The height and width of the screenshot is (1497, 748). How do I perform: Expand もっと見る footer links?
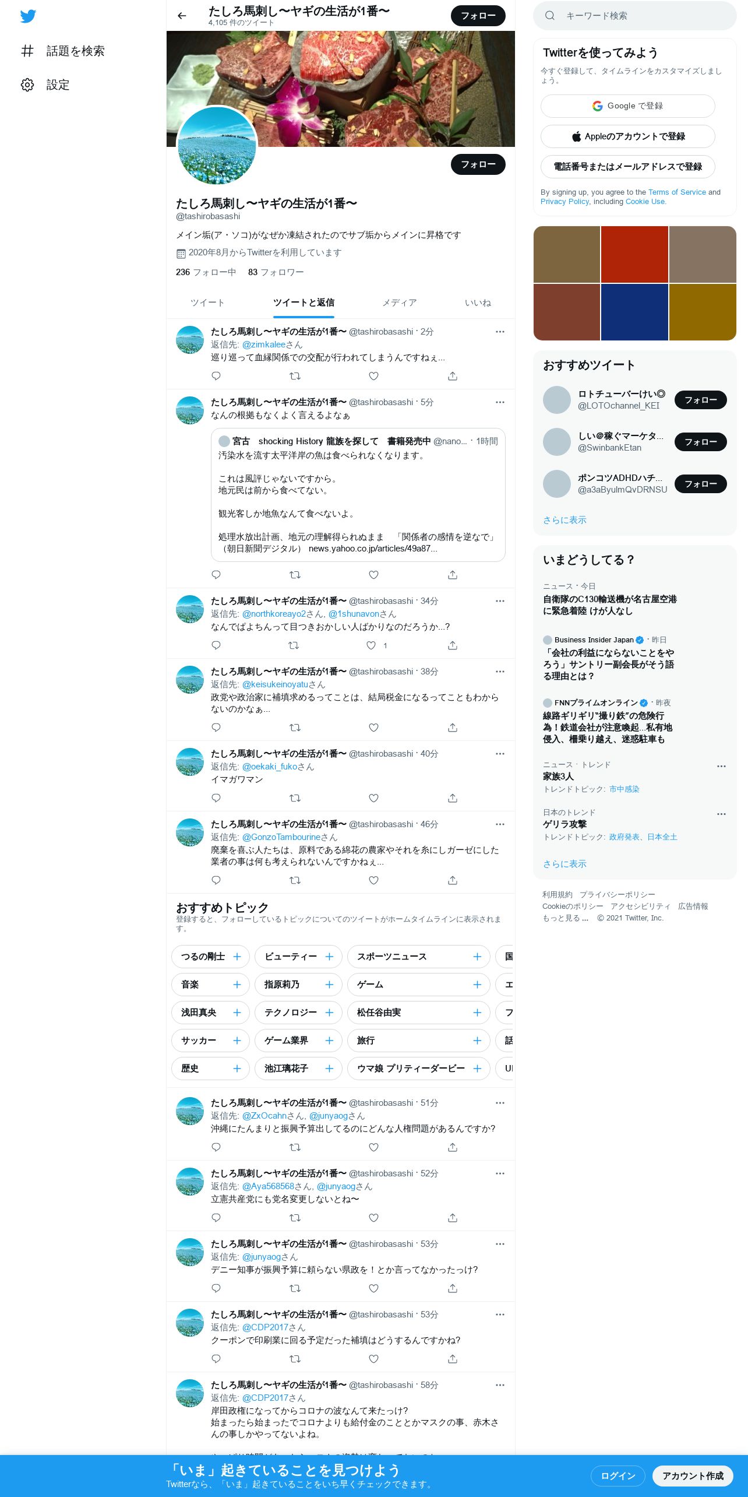pyautogui.click(x=565, y=918)
